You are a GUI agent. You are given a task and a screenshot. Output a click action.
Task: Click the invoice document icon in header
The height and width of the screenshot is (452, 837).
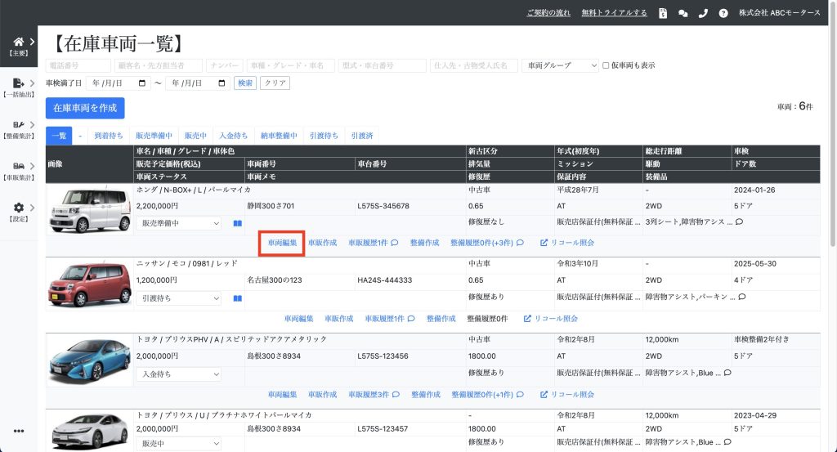[x=663, y=13]
